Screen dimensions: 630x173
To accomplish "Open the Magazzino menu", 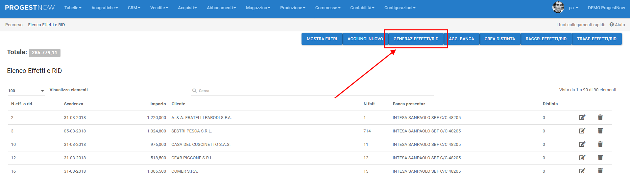I will point(258,8).
